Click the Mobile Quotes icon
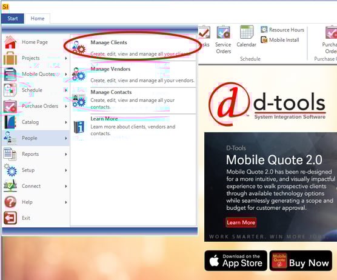The width and height of the screenshot is (337, 280). [10, 74]
